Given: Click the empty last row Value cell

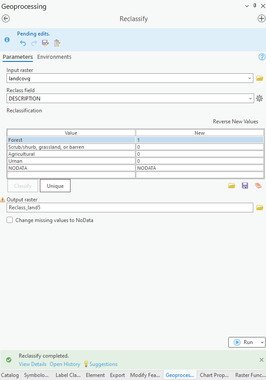Looking at the screenshot, I should click(71, 175).
